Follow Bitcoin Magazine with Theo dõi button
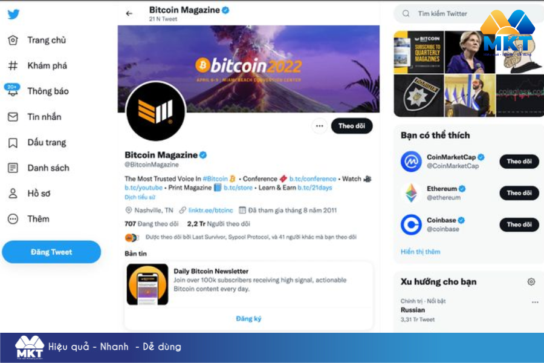 [351, 126]
